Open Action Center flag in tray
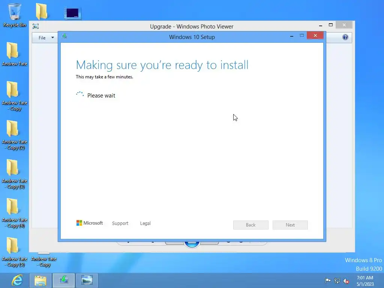Viewport: 384px width, 288px height. tap(328, 280)
